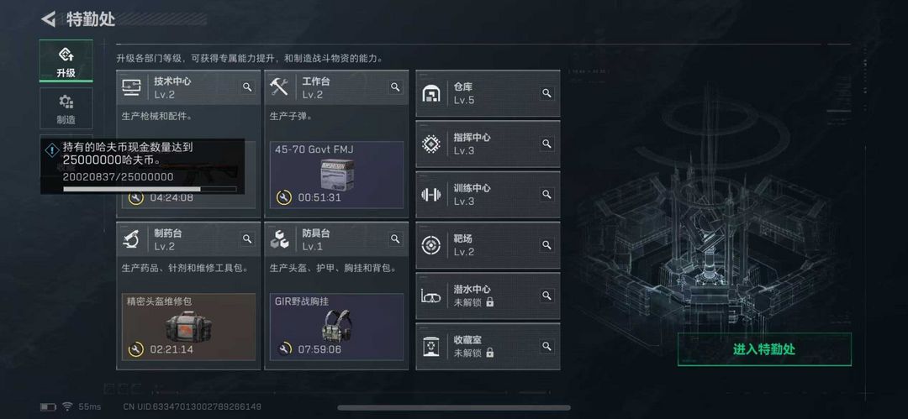This screenshot has height=419, width=908.
Task: Select the GIR野战胸挂 production item
Action: point(336,327)
